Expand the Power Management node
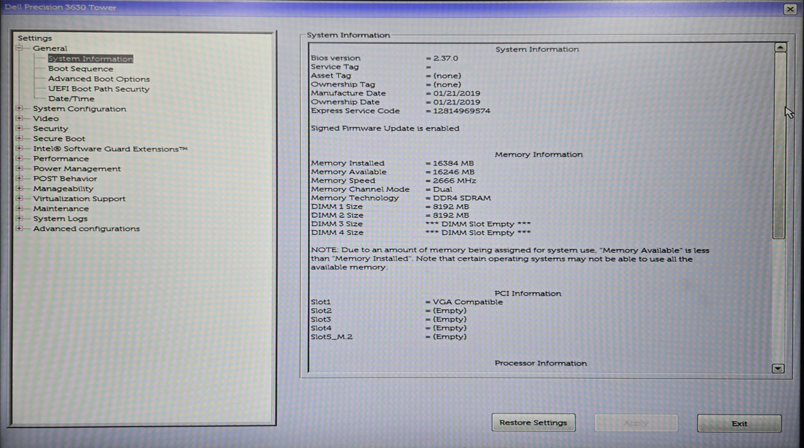The height and width of the screenshot is (448, 804). 19,168
